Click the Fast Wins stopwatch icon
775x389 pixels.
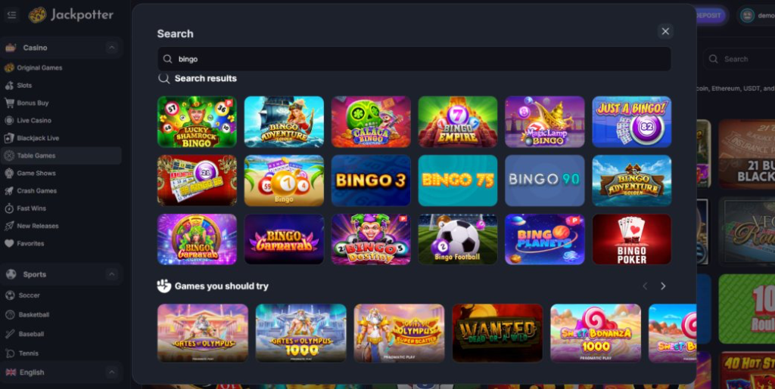click(x=9, y=208)
